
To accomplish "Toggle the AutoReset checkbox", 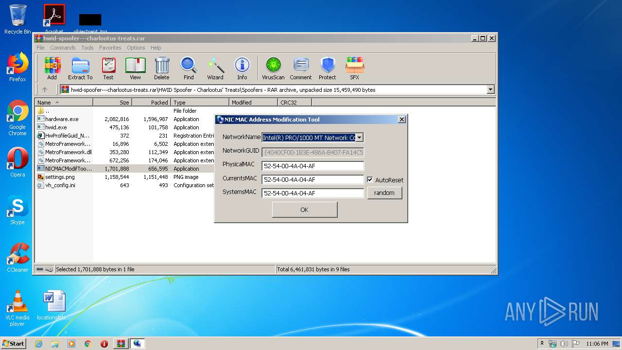I will 370,179.
